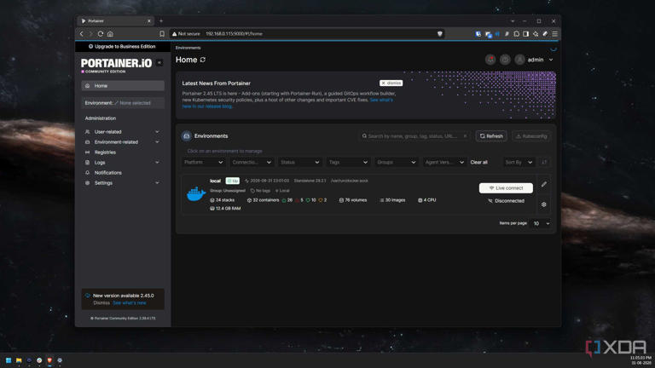Click the help icon beside the bell
Screen dimensions: 655x368
(505, 60)
